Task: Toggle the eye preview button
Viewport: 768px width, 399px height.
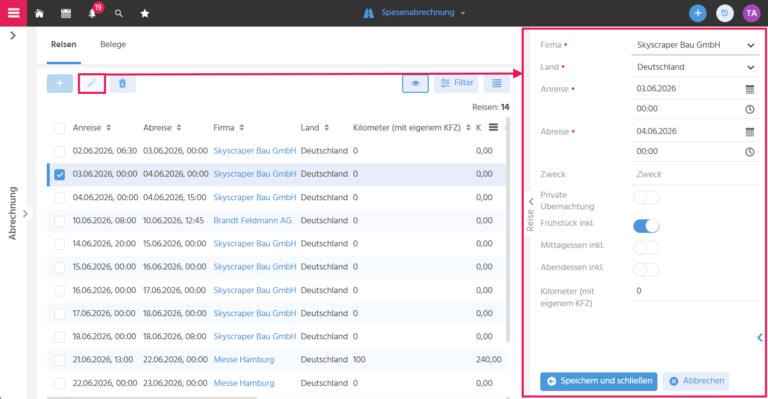Action: (x=416, y=83)
